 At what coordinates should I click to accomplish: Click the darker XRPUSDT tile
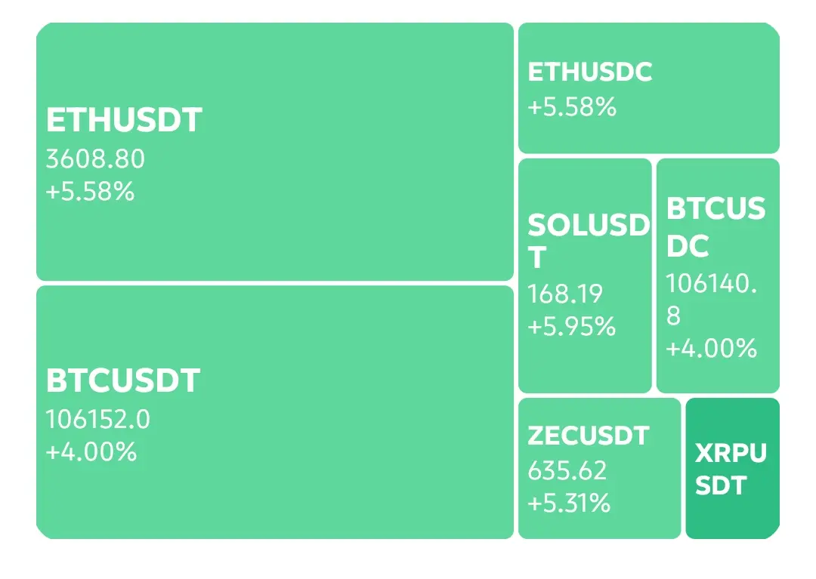[x=733, y=468]
